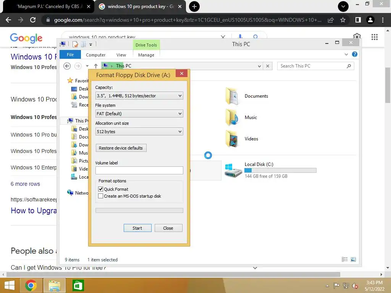Open recent locations dropdown arrow

tap(87, 66)
